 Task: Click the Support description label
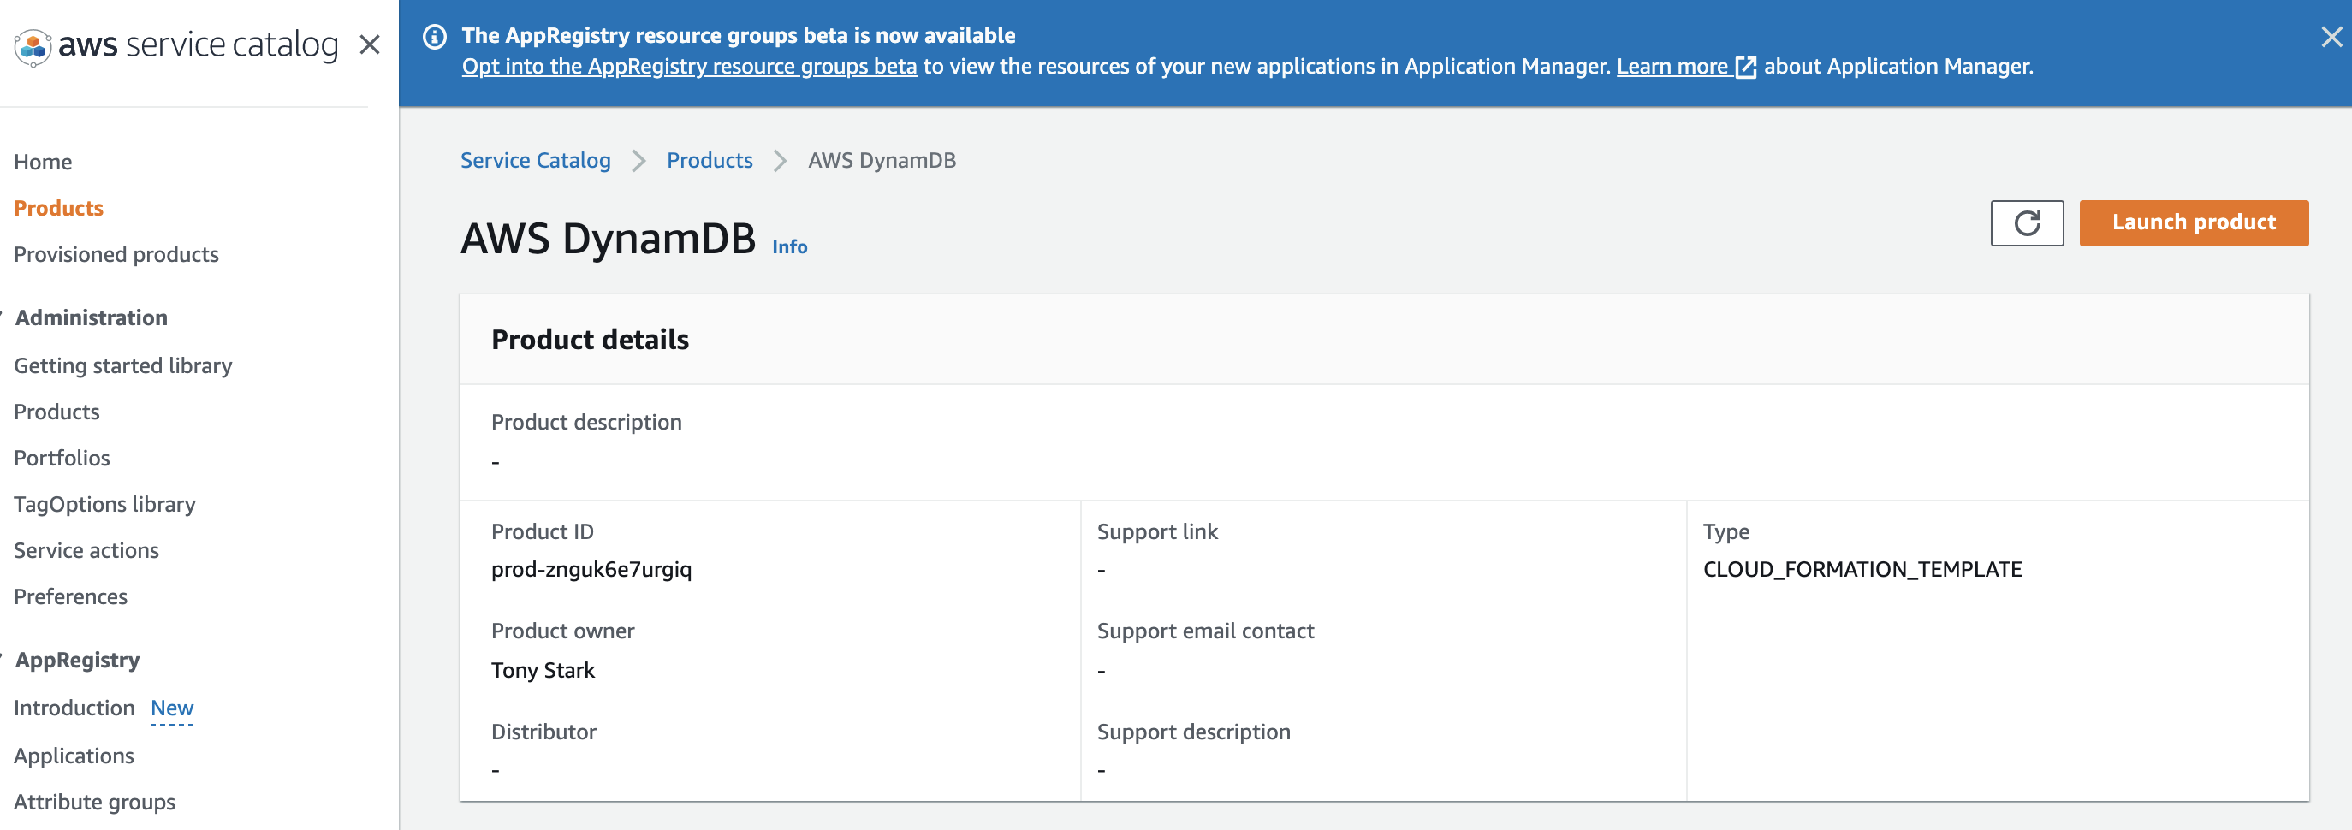click(1193, 732)
